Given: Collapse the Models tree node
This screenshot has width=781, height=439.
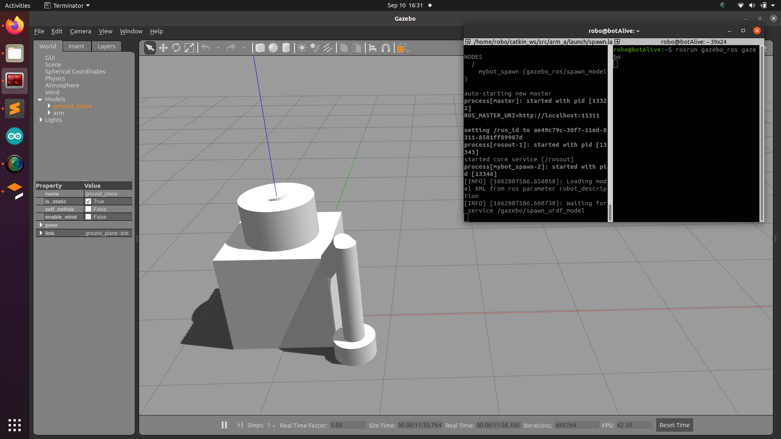Looking at the screenshot, I should click(x=40, y=99).
